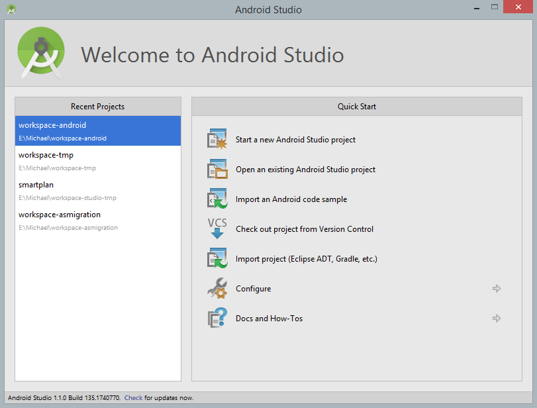
Task: Click the import Android code sample icon
Action: [217, 199]
